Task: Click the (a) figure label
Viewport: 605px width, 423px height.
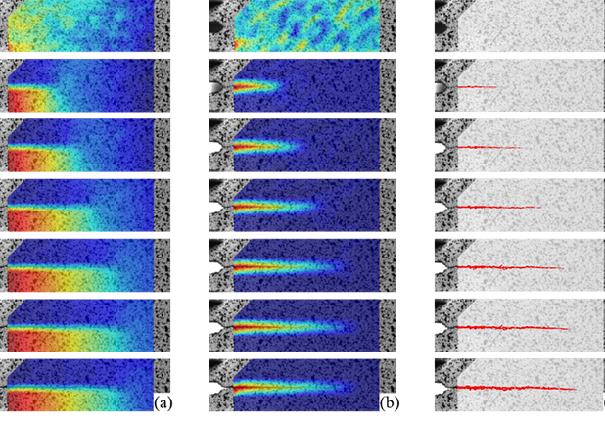Action: 164,401
